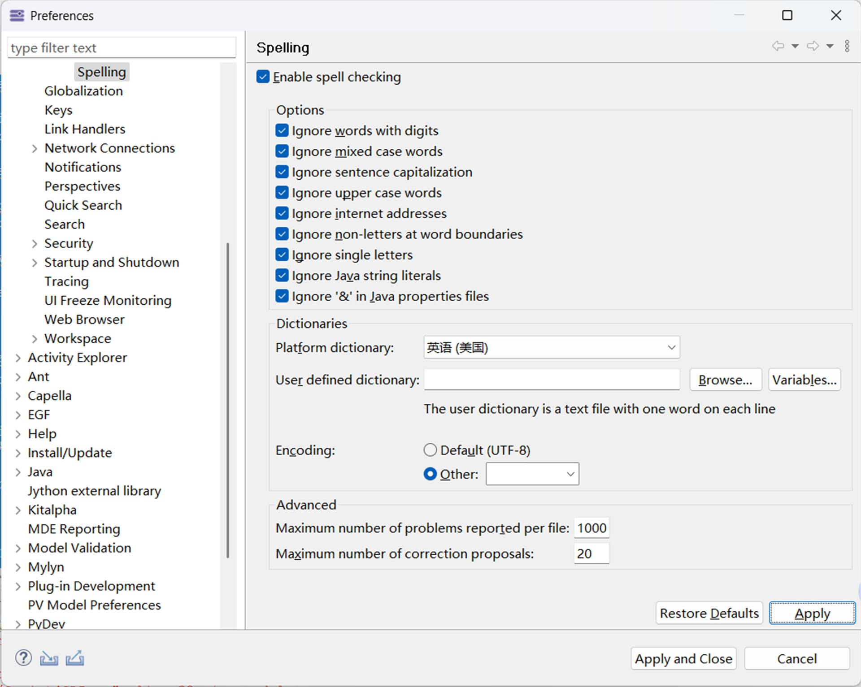Viewport: 861px width, 687px height.
Task: Click the Preferences window title icon
Action: point(17,16)
